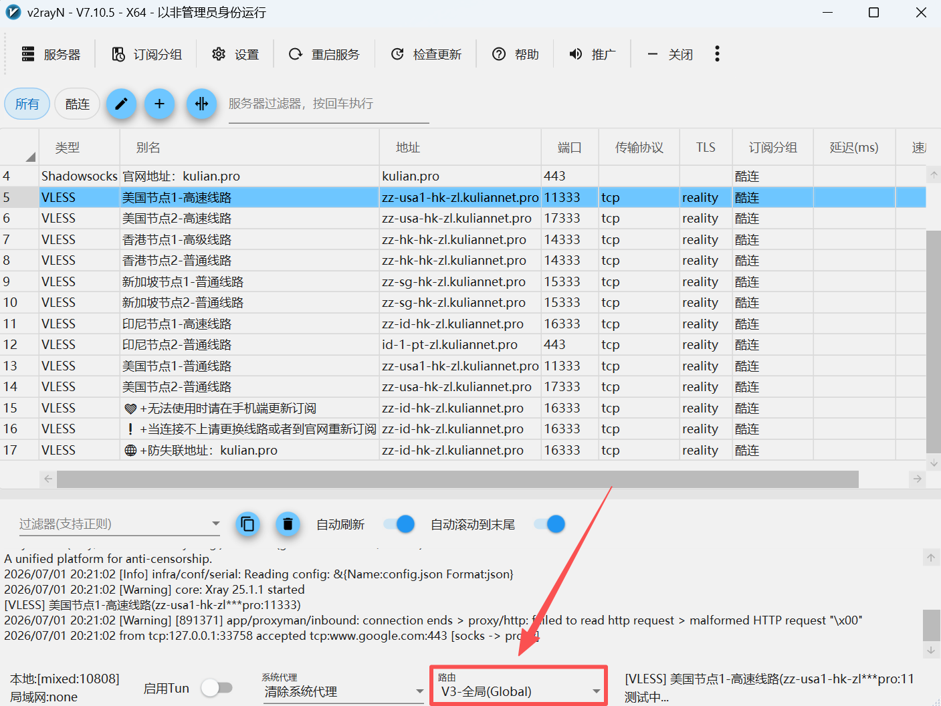The height and width of the screenshot is (706, 941).
Task: Select the row 印尼节点2-普通线路
Action: coord(463,344)
